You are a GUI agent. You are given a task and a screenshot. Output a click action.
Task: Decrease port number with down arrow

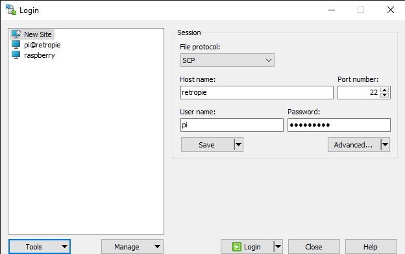click(x=385, y=95)
